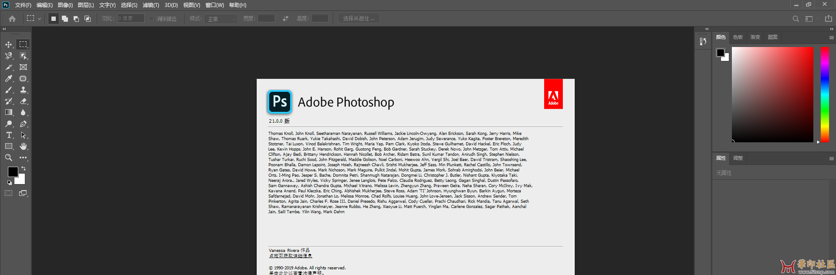836x275 pixels.
Task: Collapse the right panels to icons
Action: coord(831,29)
